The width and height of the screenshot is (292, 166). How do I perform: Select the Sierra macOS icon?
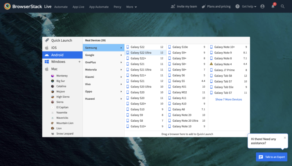click(x=52, y=102)
